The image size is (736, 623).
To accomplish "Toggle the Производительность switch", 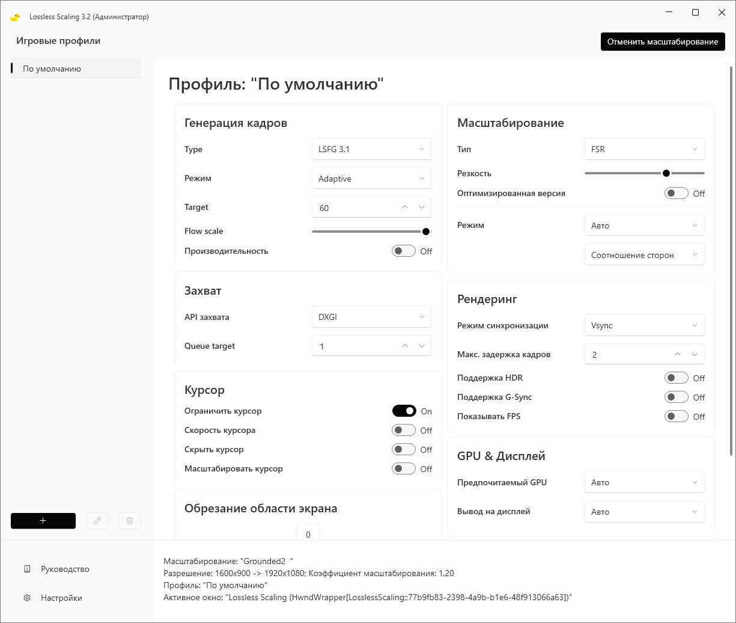I will (x=404, y=251).
